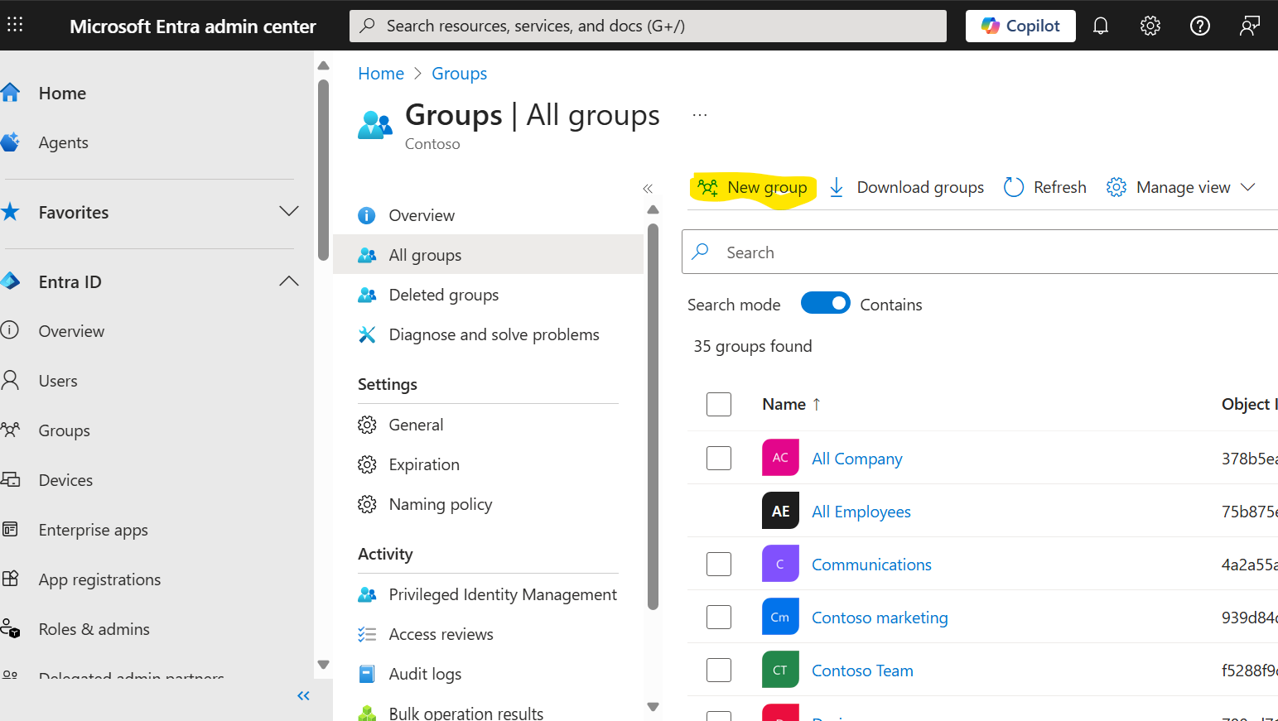
Task: Click the groups Search field
Action: (980, 252)
